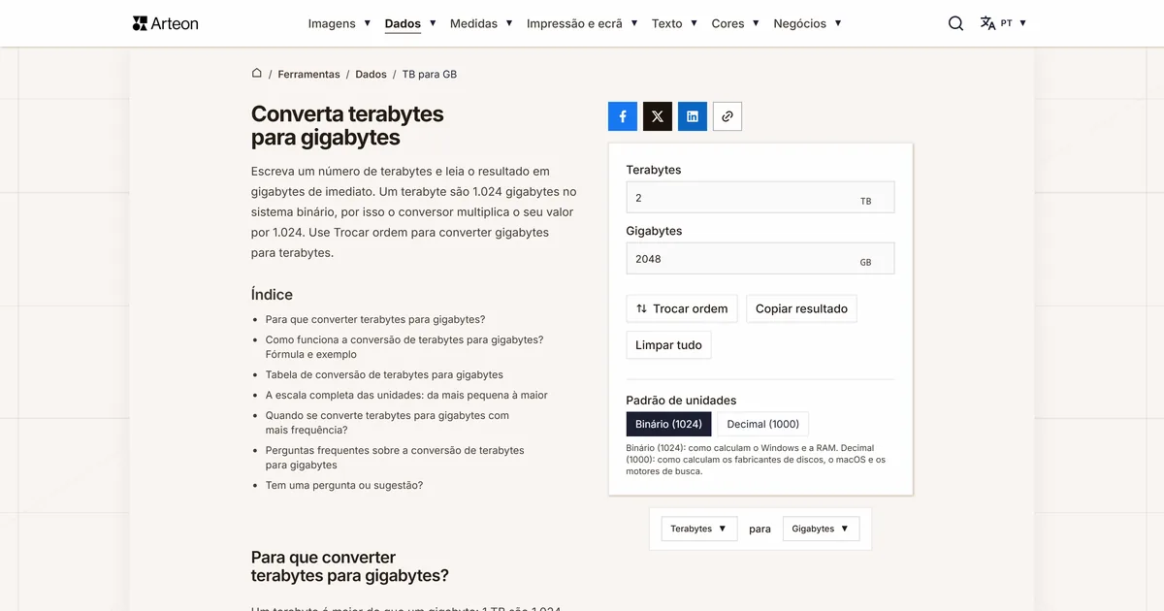Share page on LinkedIn
Viewport: 1164px width, 611px height.
(x=693, y=116)
